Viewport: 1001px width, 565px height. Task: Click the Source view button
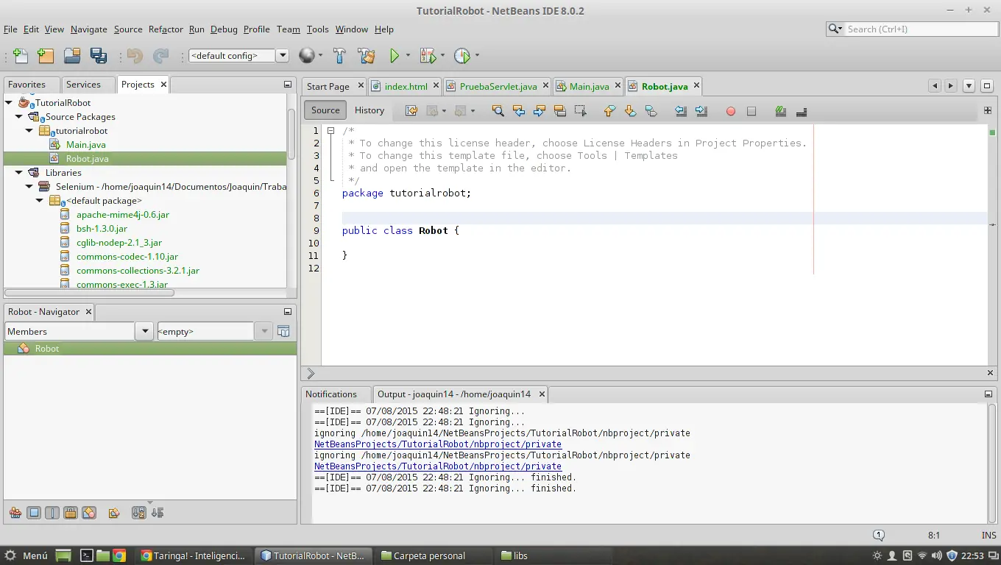coord(325,110)
